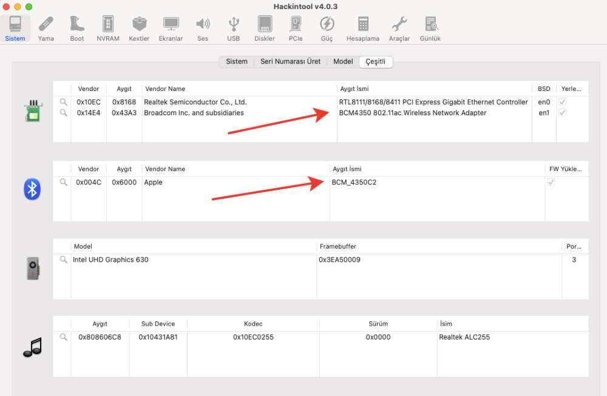The image size is (607, 396).
Task: Open the PCIe section
Action: point(296,29)
